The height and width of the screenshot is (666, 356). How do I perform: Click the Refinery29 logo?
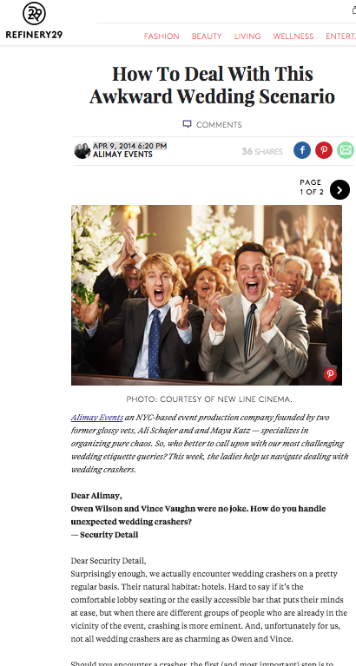[34, 20]
